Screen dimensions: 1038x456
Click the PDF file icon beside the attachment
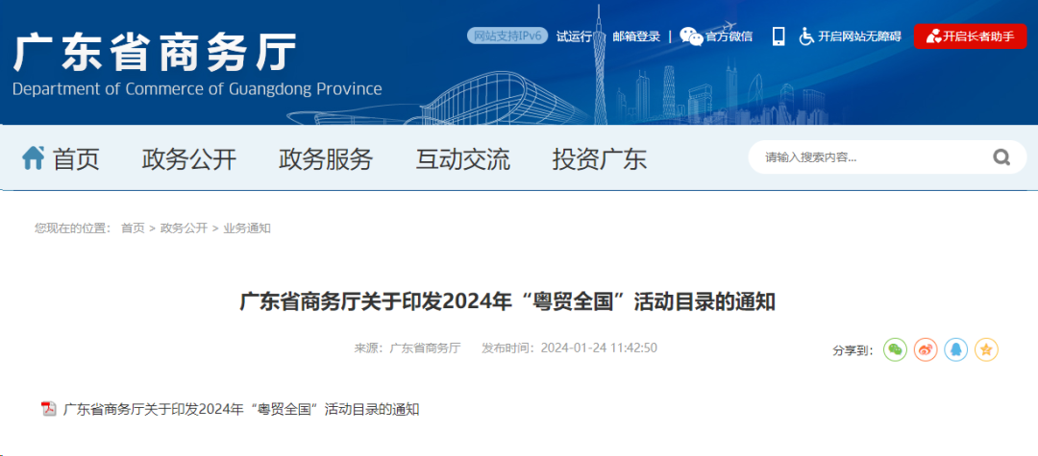49,409
